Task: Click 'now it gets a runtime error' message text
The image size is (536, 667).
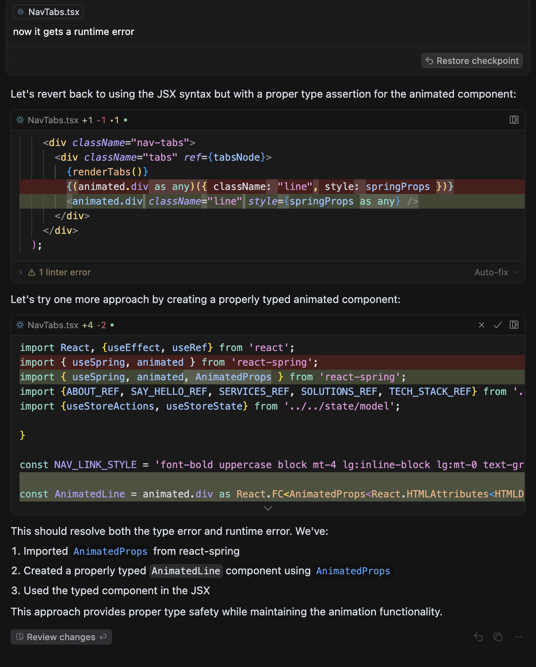Action: pos(73,32)
